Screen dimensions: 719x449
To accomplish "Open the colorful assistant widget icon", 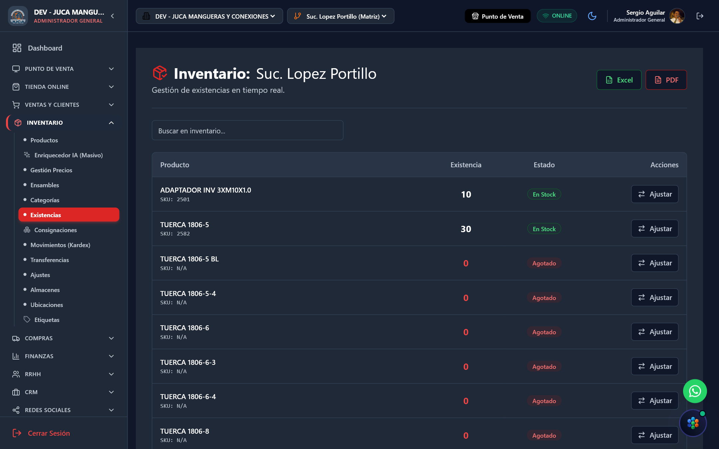I will (x=693, y=423).
